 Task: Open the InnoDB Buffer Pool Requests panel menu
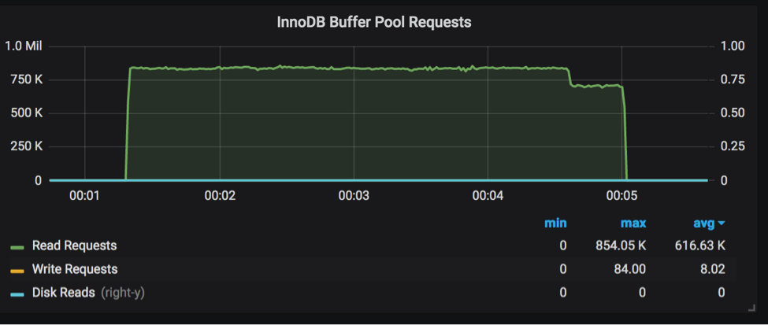[x=373, y=22]
